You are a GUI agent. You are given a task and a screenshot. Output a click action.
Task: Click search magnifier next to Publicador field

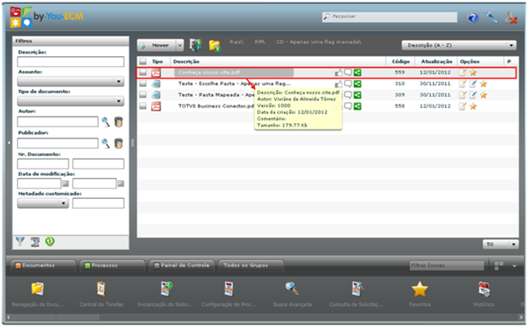coord(106,144)
